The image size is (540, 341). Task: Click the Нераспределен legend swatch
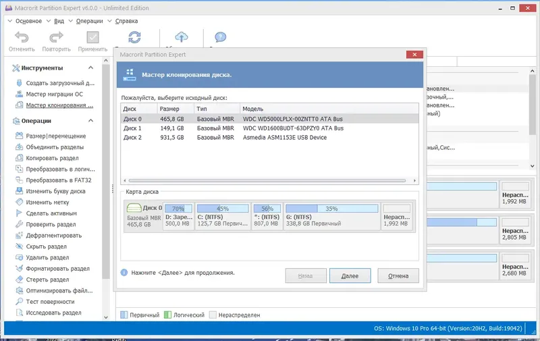click(213, 315)
